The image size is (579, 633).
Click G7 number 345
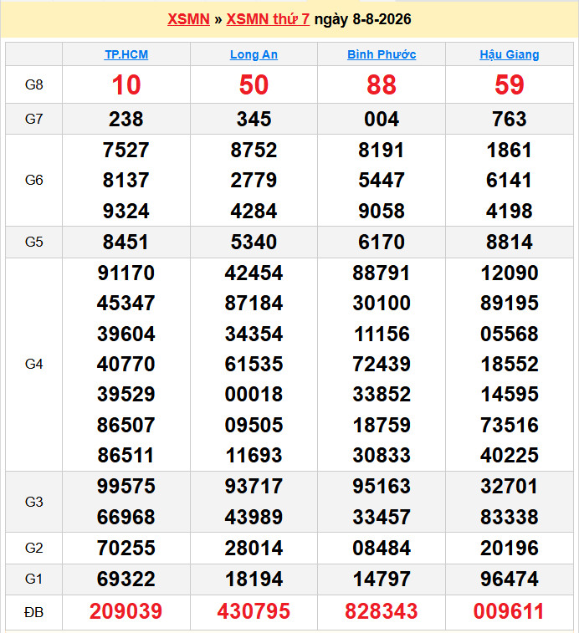pyautogui.click(x=254, y=119)
